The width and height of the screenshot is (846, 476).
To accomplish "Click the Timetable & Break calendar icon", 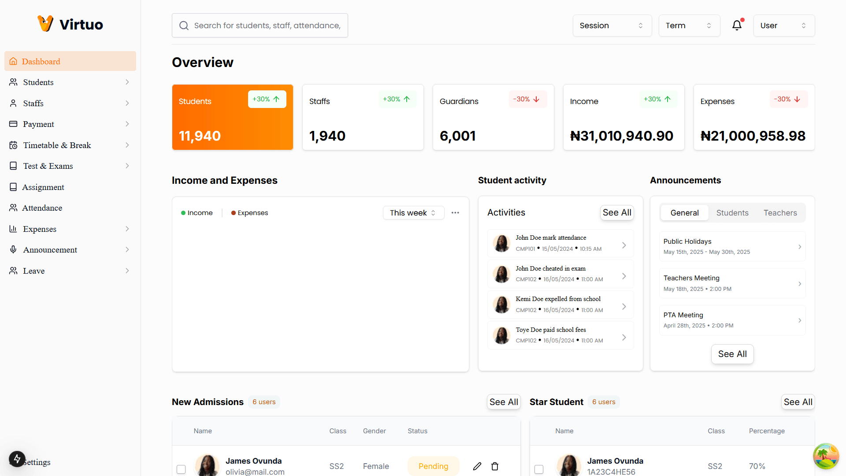I will tap(13, 145).
